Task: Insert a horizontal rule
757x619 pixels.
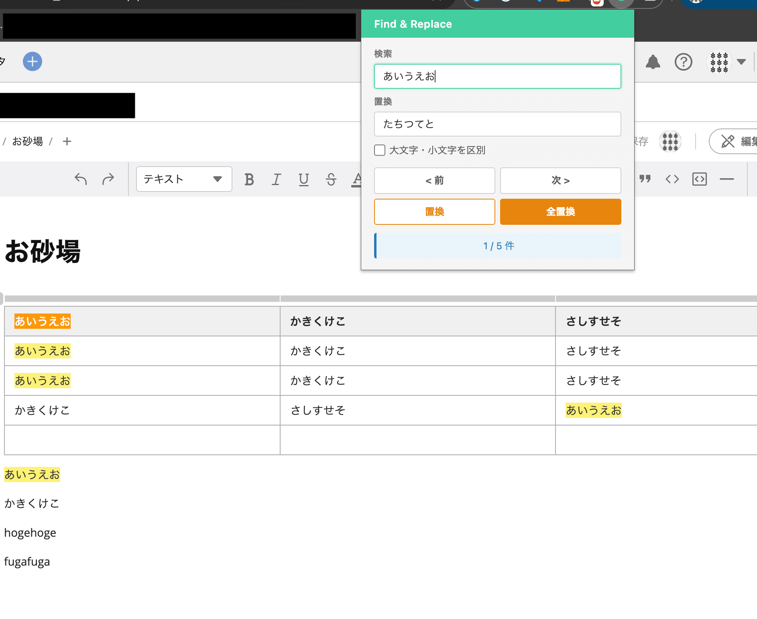Action: 727,179
